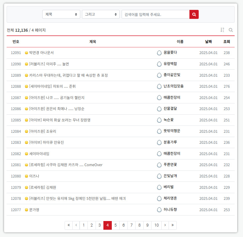Open the 제목 search field dropdown

(61, 14)
